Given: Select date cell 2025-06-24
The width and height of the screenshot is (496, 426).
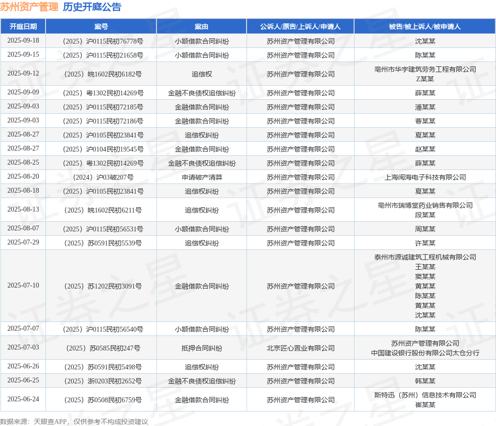Looking at the screenshot, I should pos(23,399).
